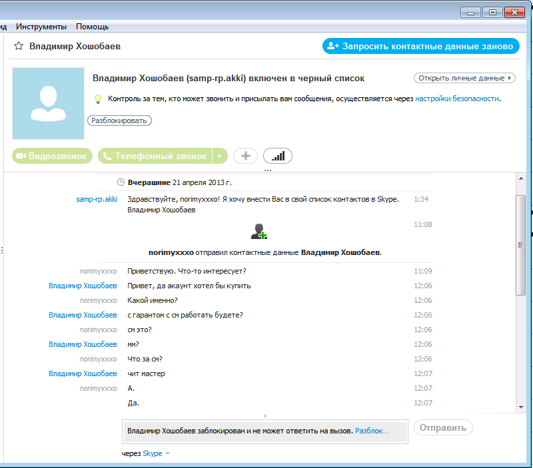Click the message 'Да.' at 12:07

click(x=133, y=403)
